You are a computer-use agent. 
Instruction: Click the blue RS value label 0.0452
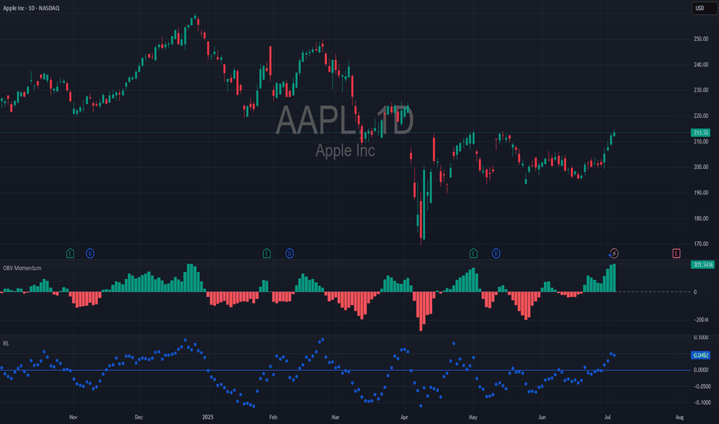[x=700, y=355]
